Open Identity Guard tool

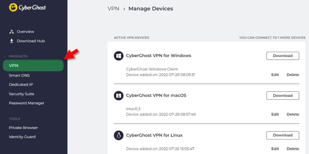pos(22,137)
